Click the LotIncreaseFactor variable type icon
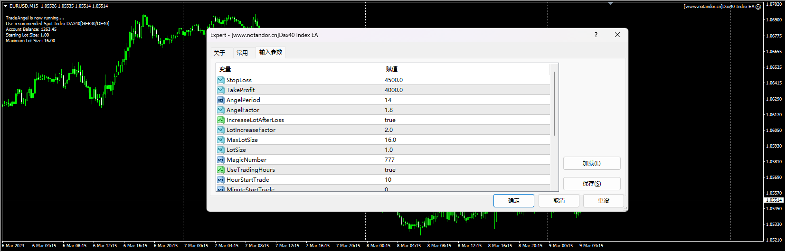Viewport: 786px width, 252px height. click(x=220, y=130)
